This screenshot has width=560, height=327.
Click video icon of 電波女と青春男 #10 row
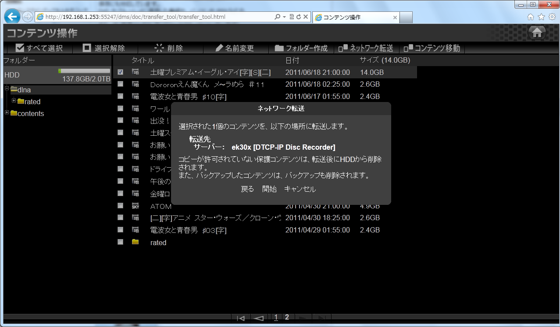tap(136, 96)
